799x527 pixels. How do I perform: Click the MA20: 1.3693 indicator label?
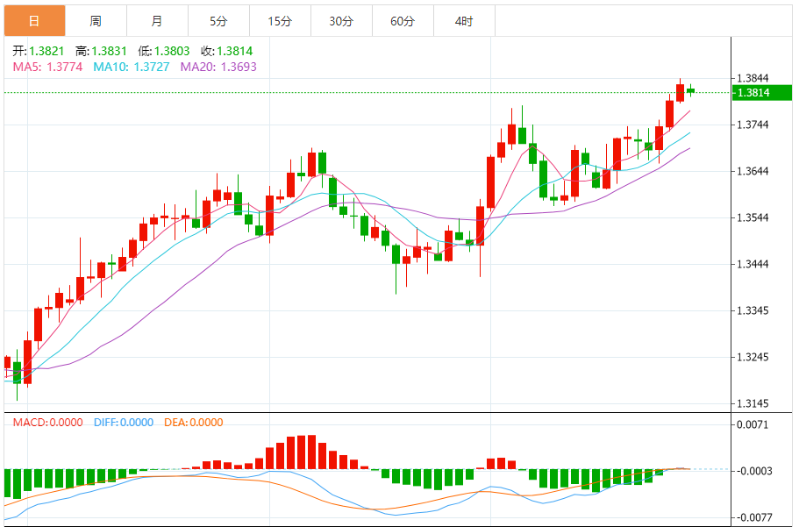pyautogui.click(x=218, y=67)
